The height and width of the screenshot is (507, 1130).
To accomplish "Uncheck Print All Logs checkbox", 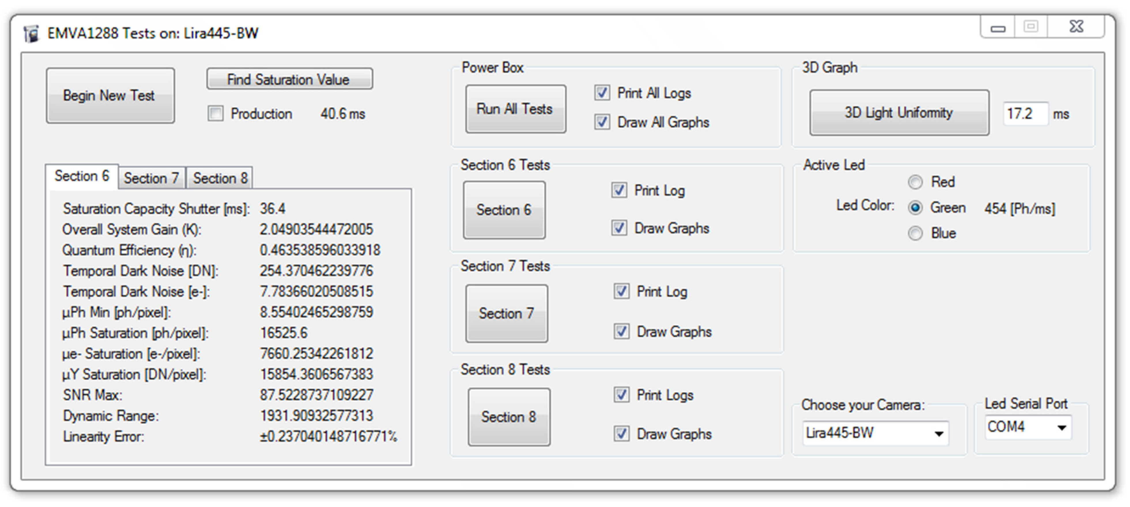I will point(602,93).
